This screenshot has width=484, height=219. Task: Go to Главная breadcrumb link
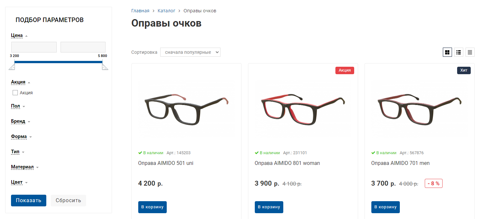pos(140,11)
